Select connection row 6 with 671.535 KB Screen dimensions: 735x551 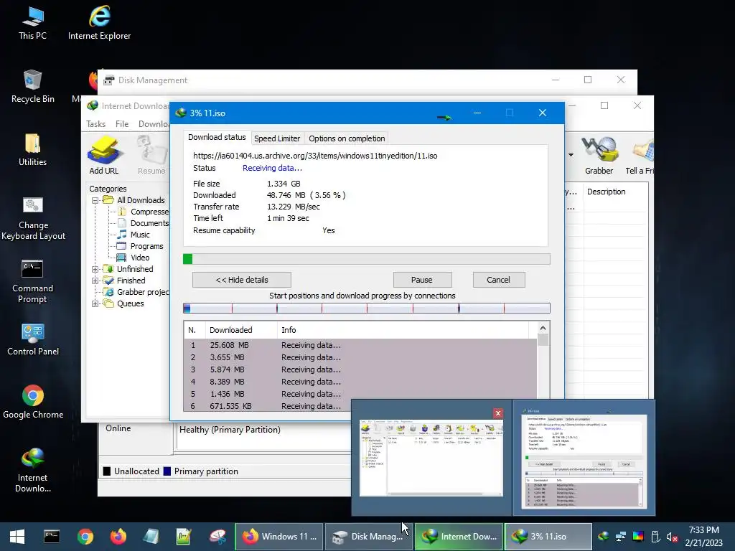click(x=360, y=406)
